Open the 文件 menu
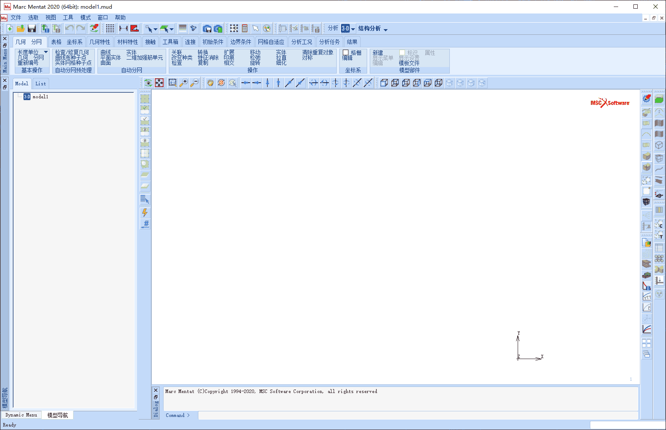This screenshot has height=430, width=666. click(x=16, y=18)
